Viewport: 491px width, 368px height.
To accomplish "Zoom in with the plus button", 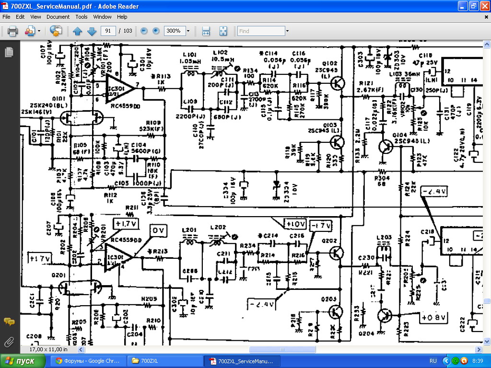I will click(x=156, y=31).
